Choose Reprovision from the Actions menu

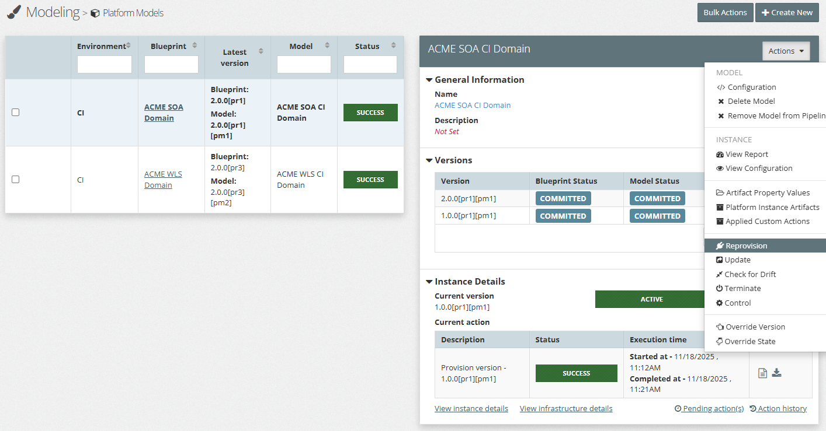[x=746, y=246]
